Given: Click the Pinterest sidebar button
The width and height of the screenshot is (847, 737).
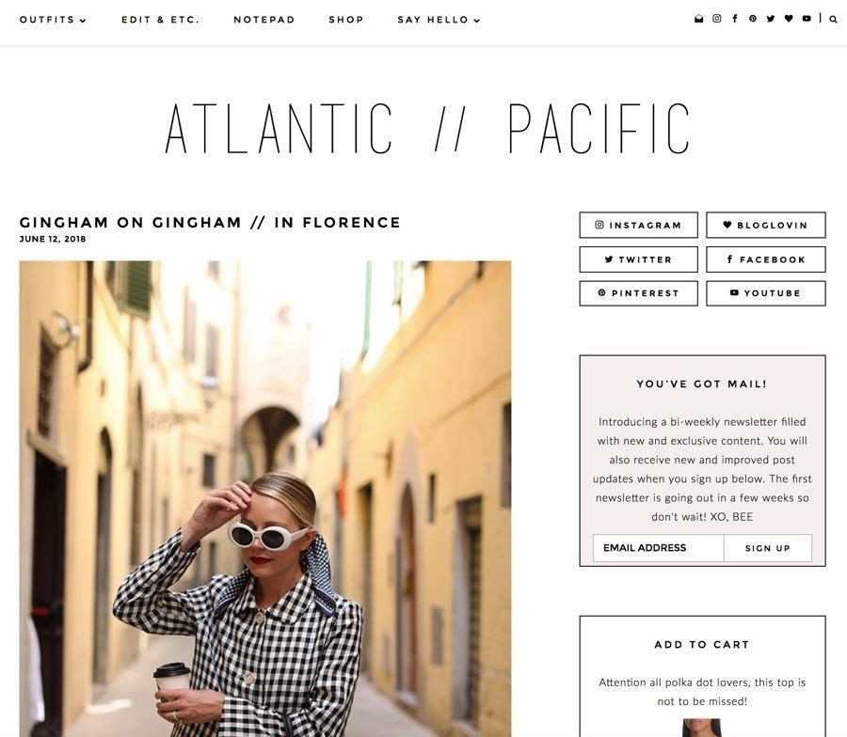Looking at the screenshot, I should (638, 293).
